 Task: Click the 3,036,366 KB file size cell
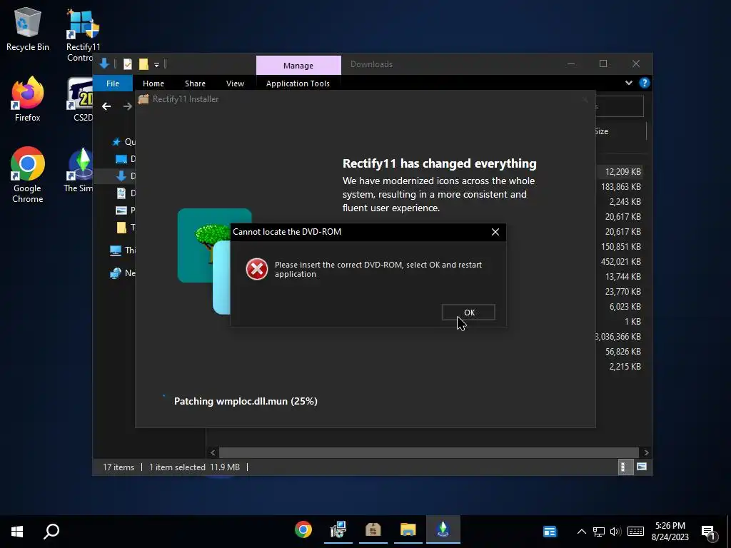pos(619,337)
